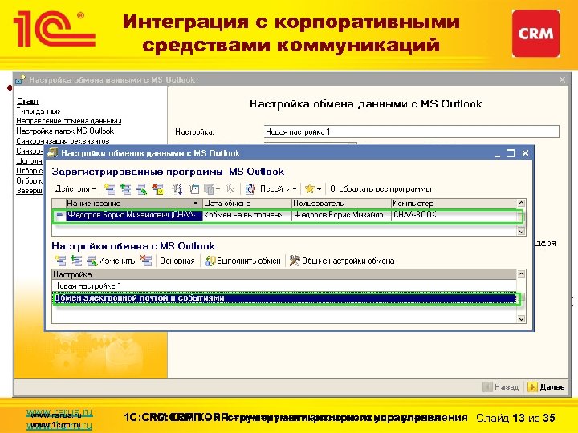Click the Основная toolbar button

pyautogui.click(x=177, y=261)
